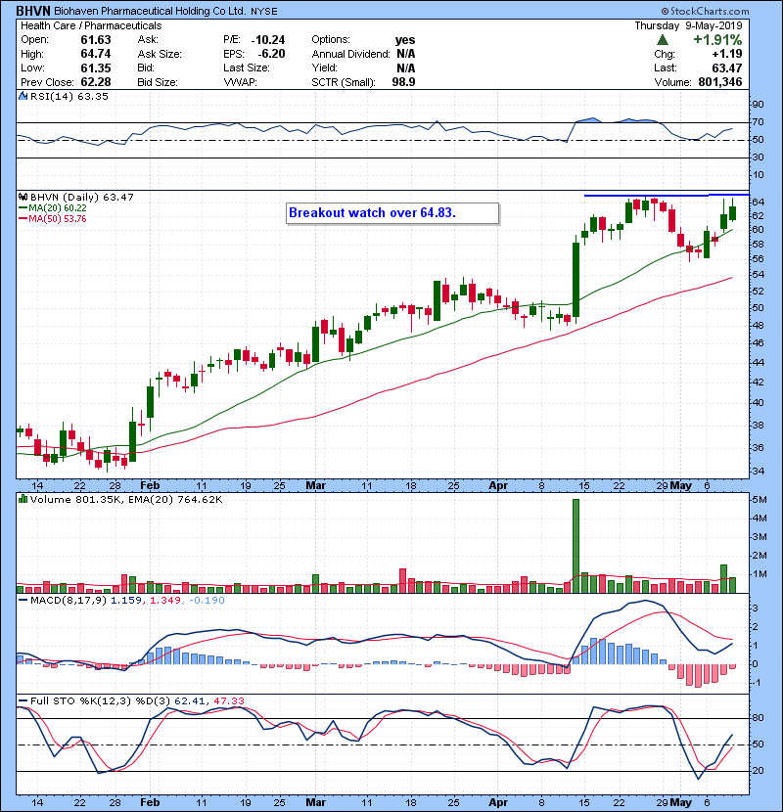Click the Last price 63.47 in quote box
Viewport: 783px width, 812px height.
tap(727, 68)
